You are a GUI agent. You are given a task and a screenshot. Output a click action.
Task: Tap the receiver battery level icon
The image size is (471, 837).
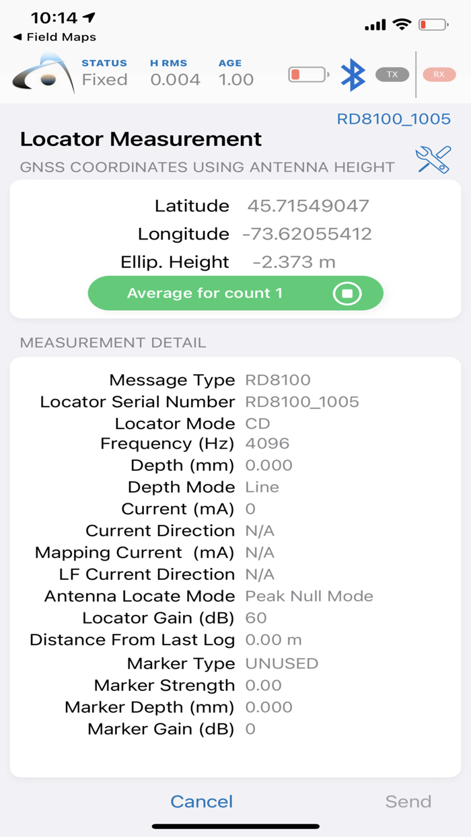point(307,74)
